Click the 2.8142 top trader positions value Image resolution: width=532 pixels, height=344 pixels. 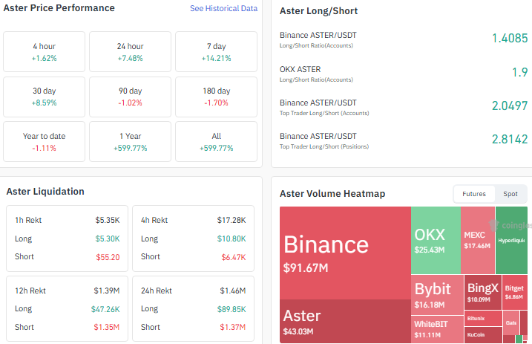coord(510,139)
